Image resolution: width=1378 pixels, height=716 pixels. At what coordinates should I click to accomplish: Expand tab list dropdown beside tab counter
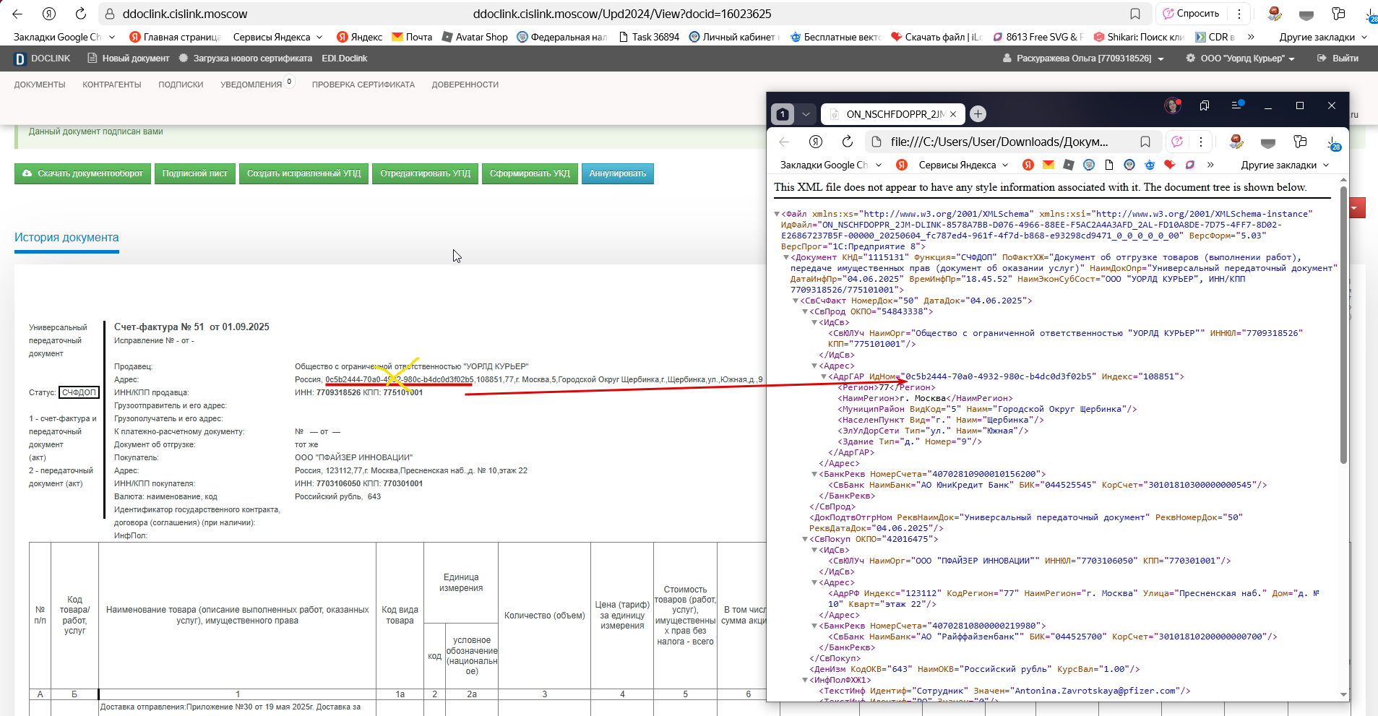click(806, 113)
